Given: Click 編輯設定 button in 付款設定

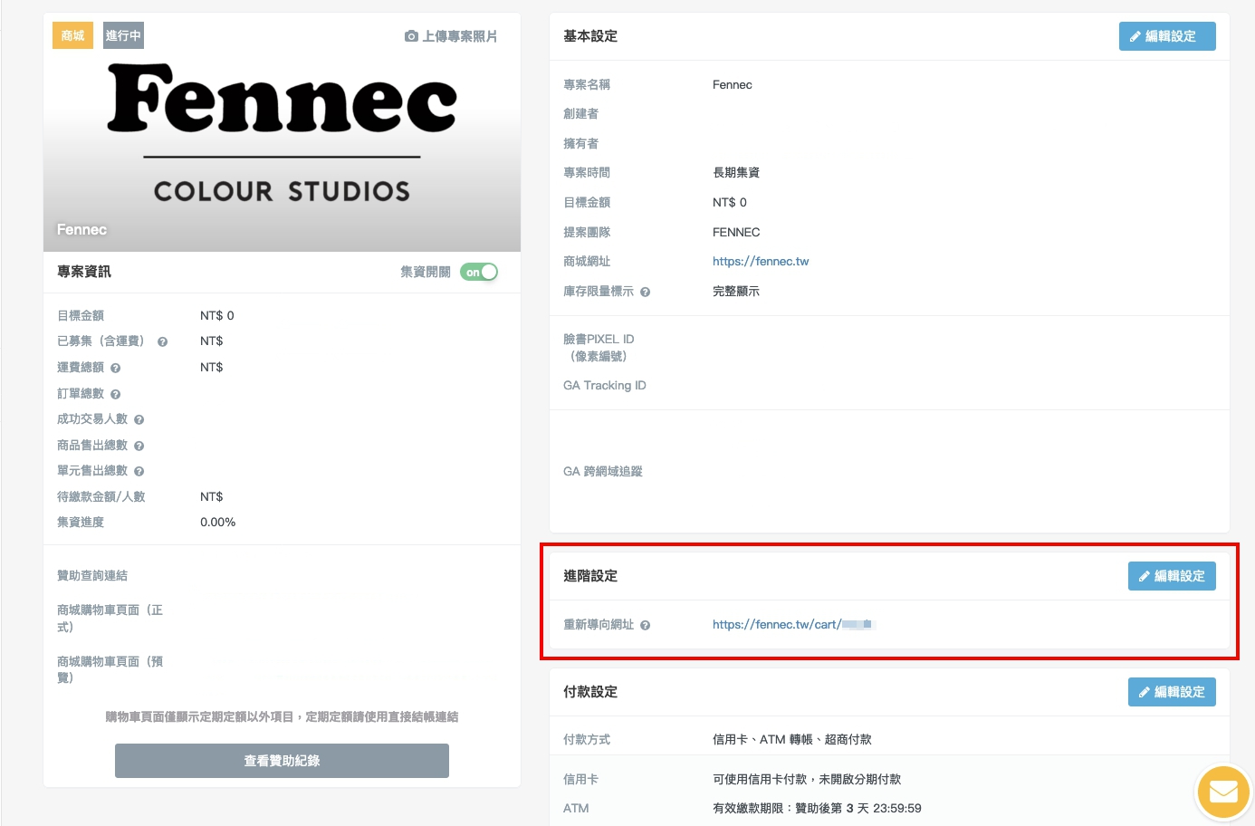Looking at the screenshot, I should point(1172,692).
